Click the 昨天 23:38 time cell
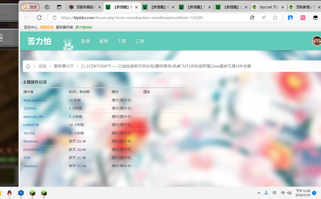Image resolution: width=321 pixels, height=199 pixels. click(77, 141)
